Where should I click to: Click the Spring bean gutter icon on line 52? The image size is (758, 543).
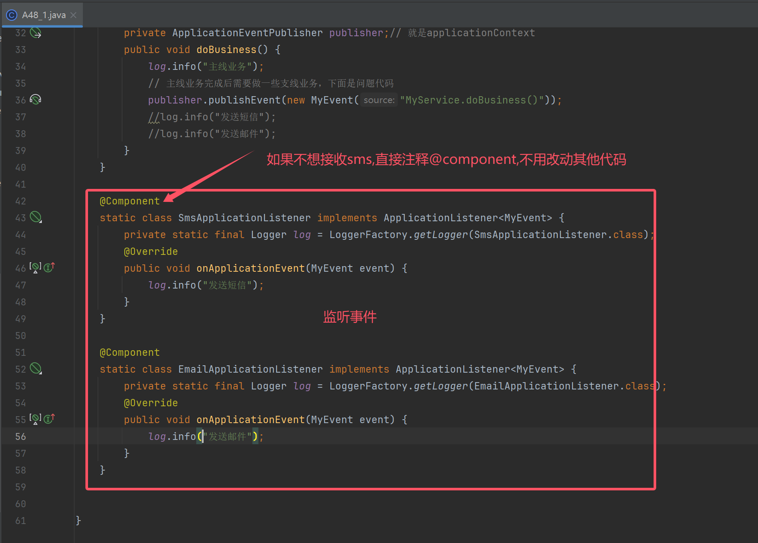(x=36, y=368)
